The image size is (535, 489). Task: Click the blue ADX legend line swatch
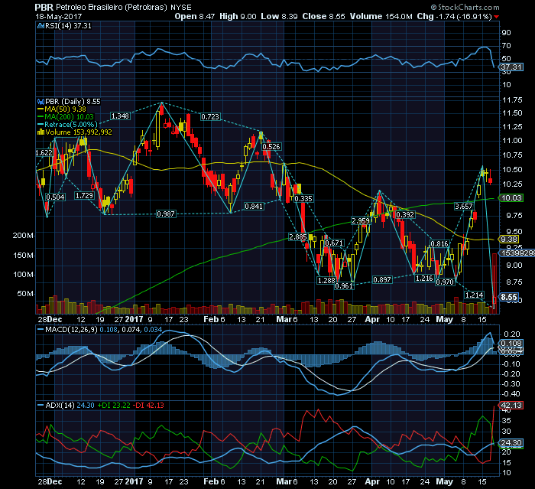(41, 406)
